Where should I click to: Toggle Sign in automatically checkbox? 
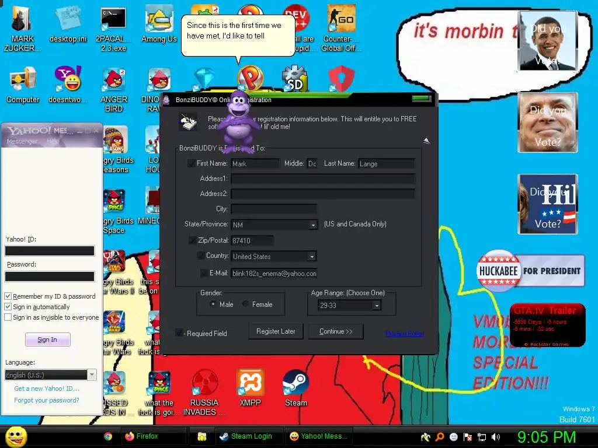tap(8, 307)
